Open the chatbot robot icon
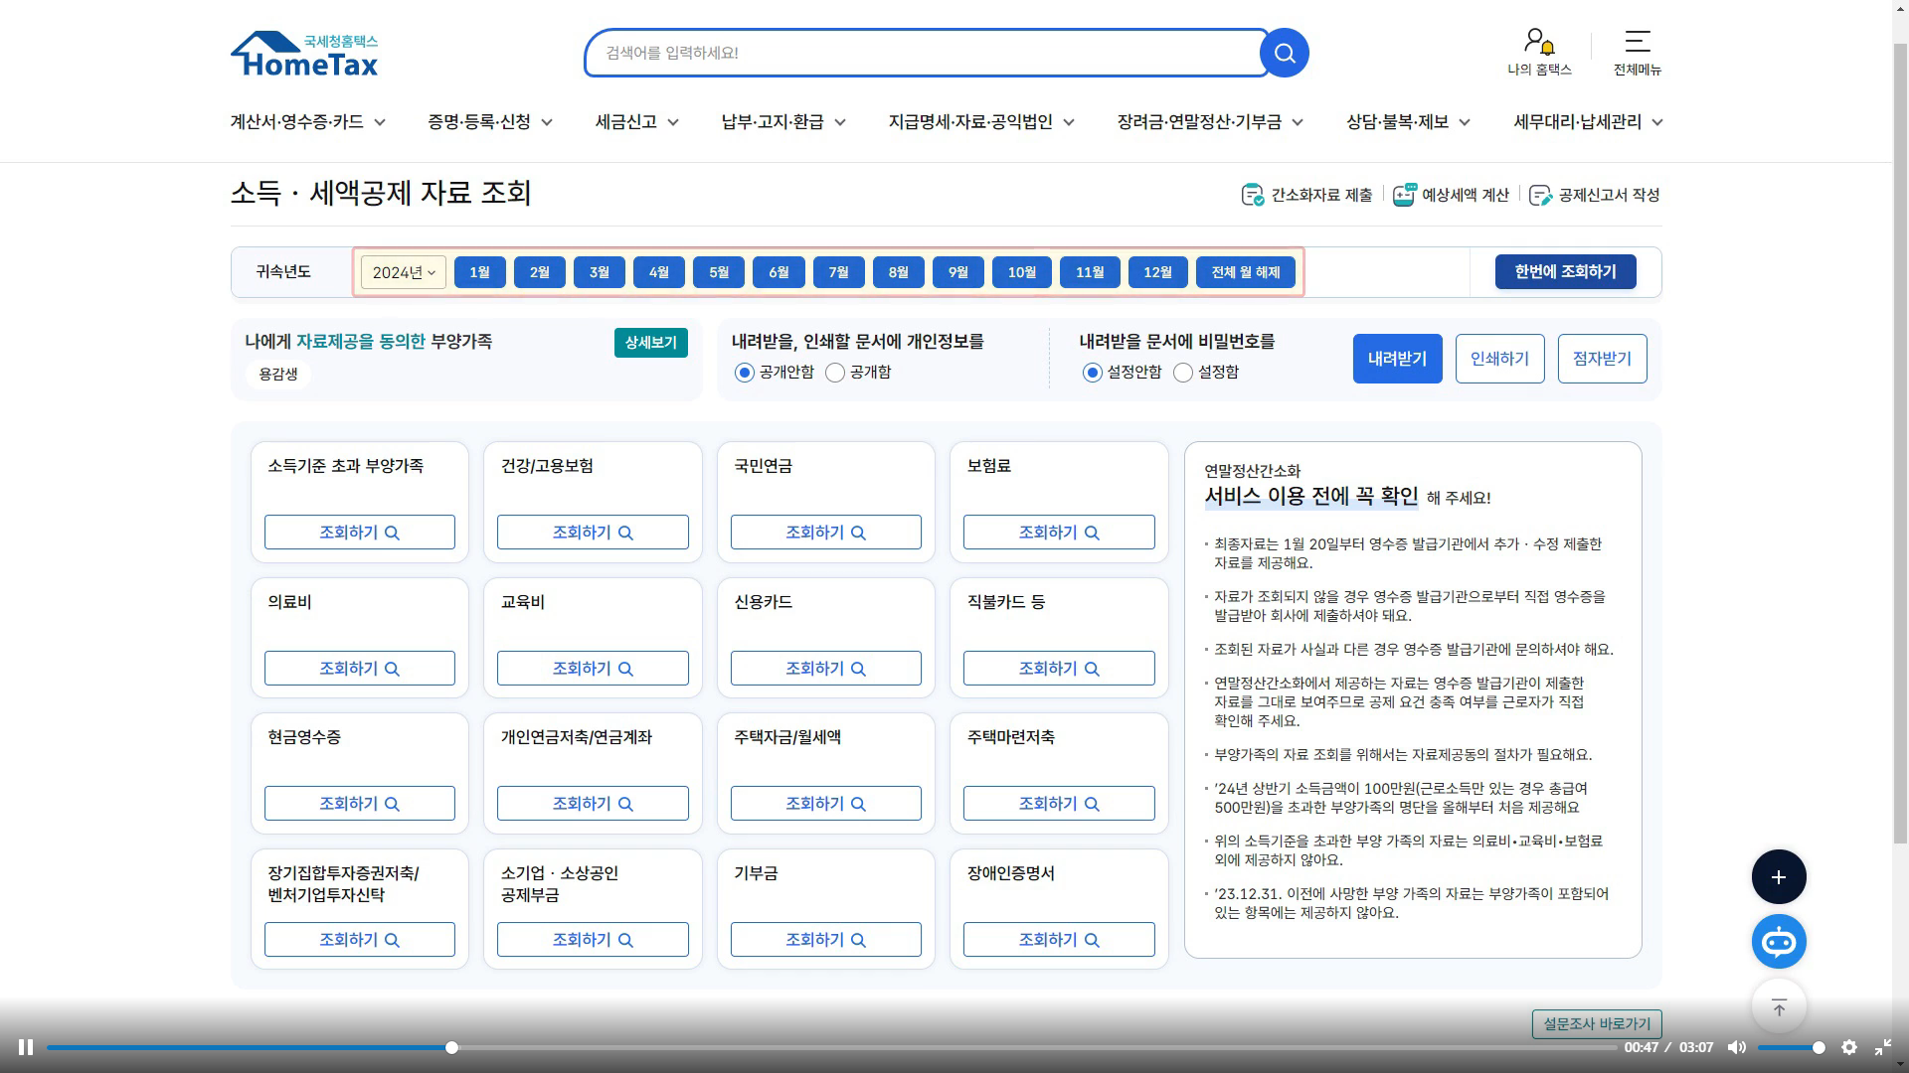 pos(1778,941)
